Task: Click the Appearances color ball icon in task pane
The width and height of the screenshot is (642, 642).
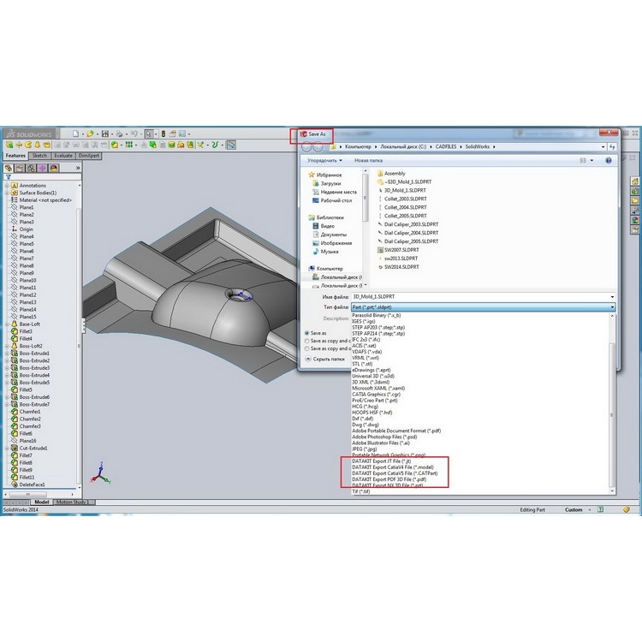Action: [635, 220]
